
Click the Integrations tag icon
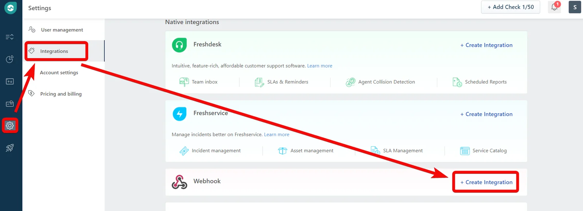(32, 51)
